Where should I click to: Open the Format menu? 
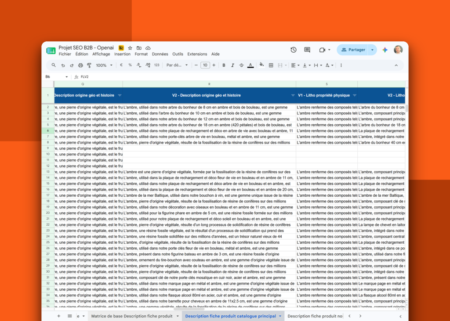click(x=141, y=54)
